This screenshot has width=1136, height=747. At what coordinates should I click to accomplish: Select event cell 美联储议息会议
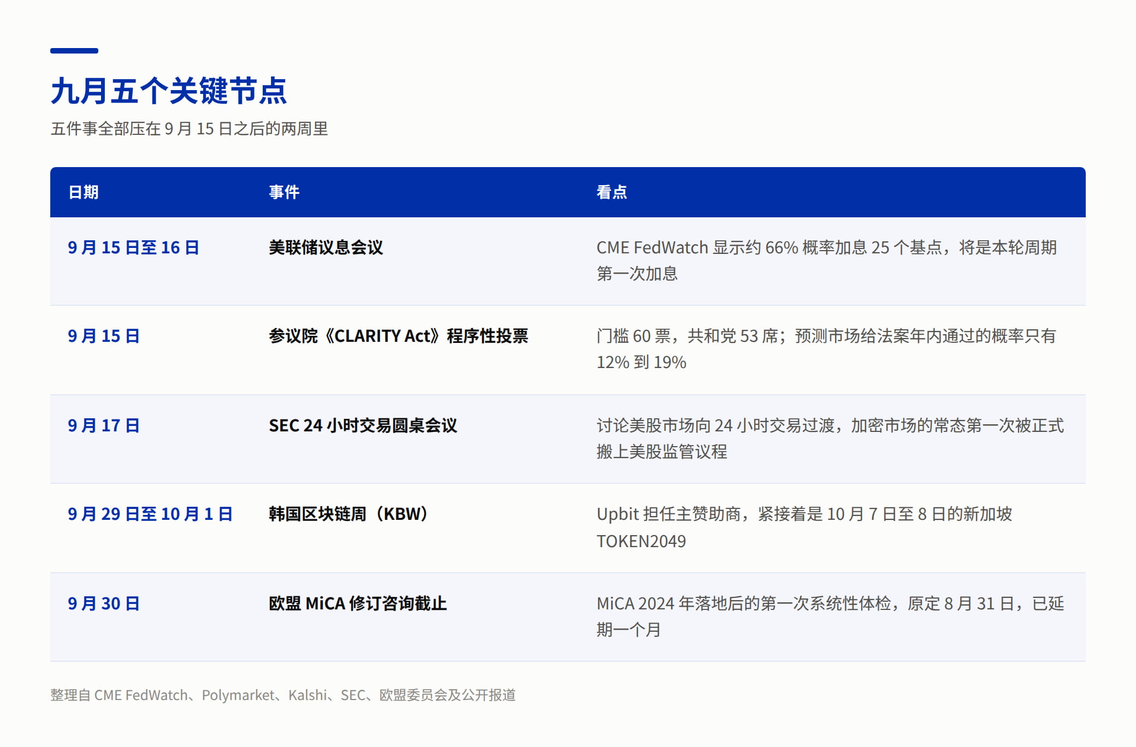coord(326,247)
